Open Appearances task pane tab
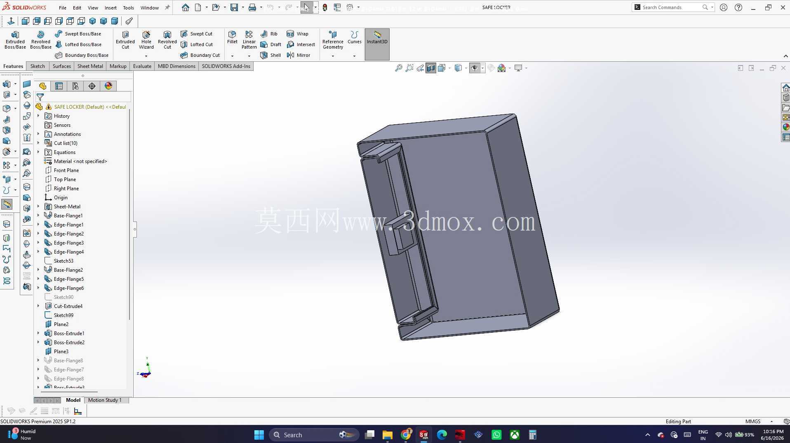Viewport: 790px width, 443px height. [786, 127]
